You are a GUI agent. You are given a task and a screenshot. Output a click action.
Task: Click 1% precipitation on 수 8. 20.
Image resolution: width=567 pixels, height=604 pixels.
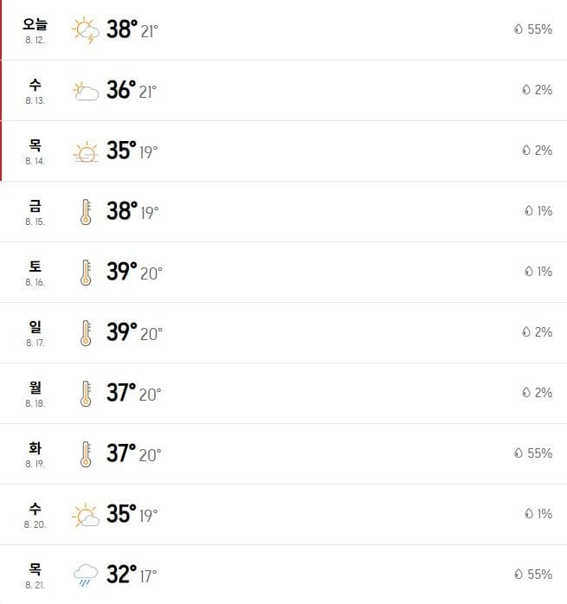tap(544, 513)
